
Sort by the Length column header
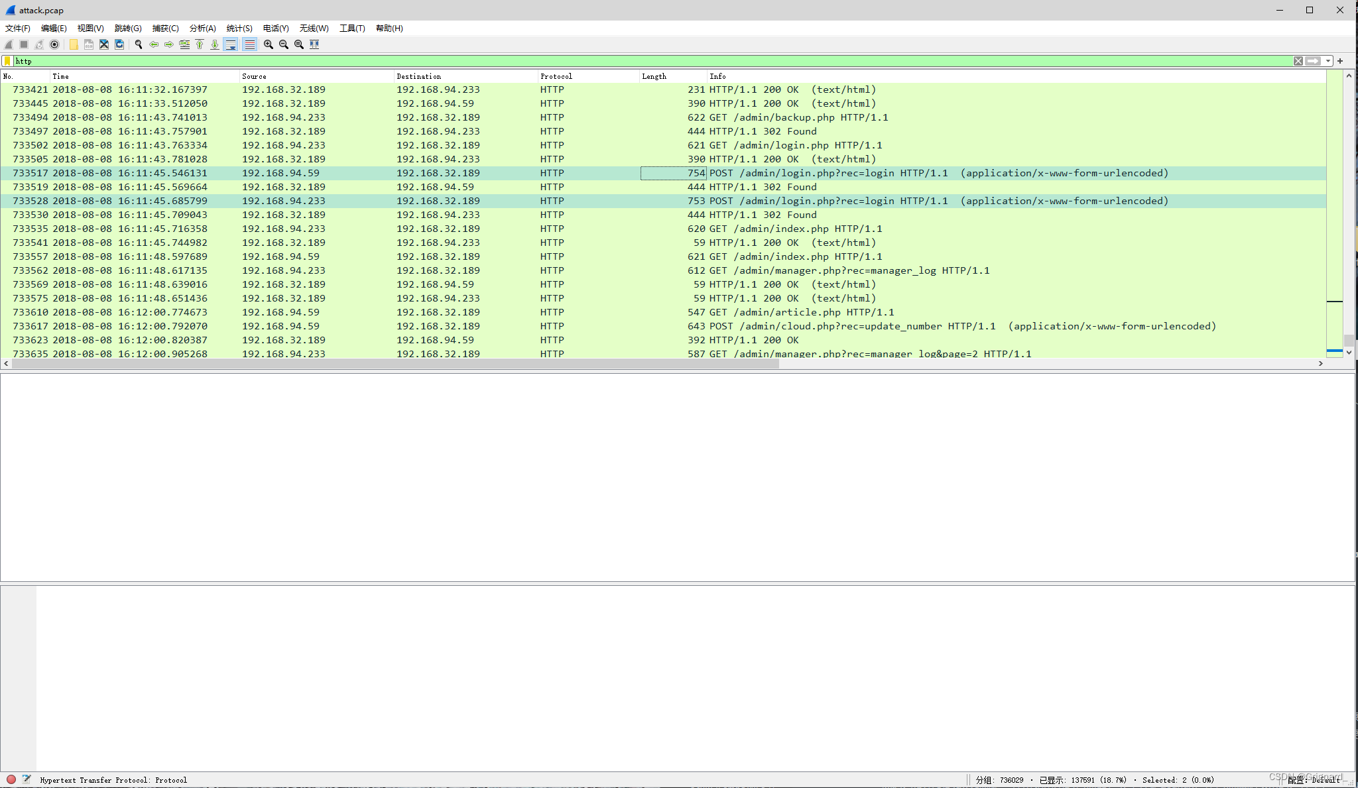[673, 76]
